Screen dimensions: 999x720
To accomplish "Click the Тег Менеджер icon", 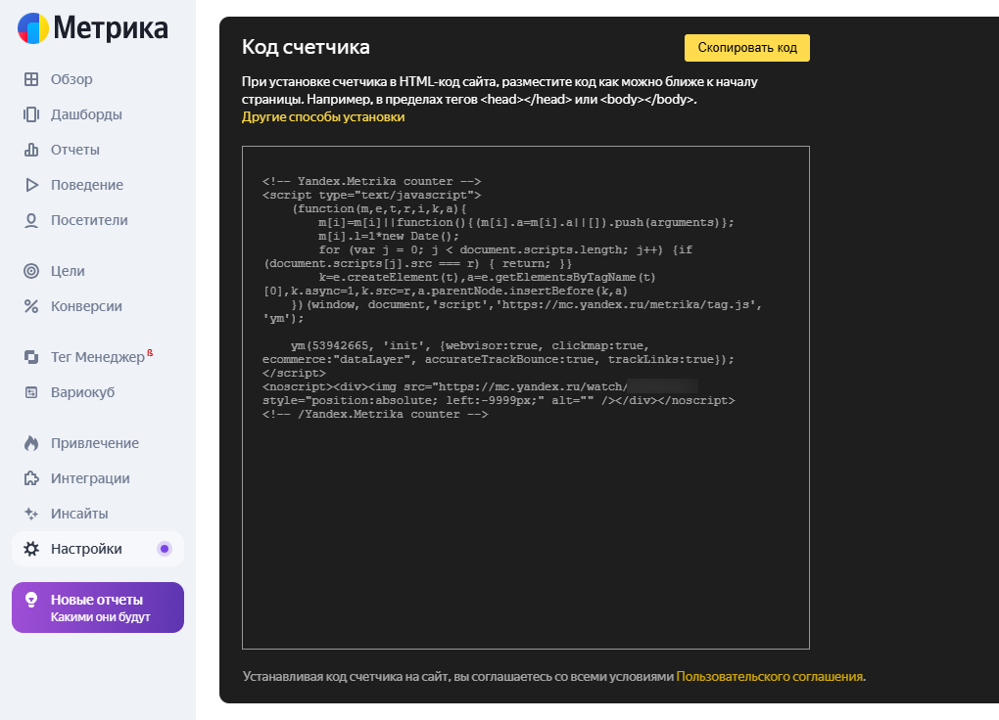I will pyautogui.click(x=31, y=357).
